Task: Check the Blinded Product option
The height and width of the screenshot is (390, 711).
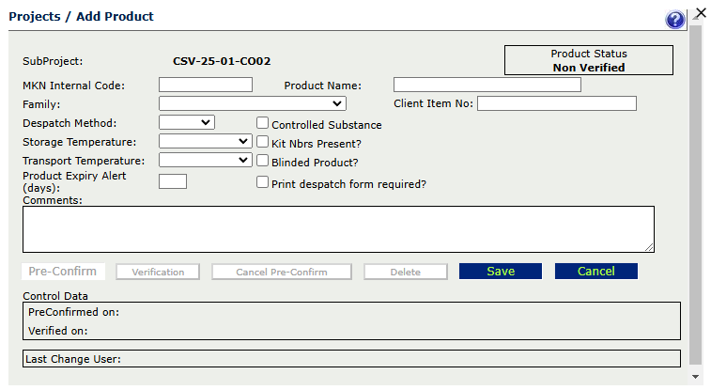Action: tap(262, 160)
